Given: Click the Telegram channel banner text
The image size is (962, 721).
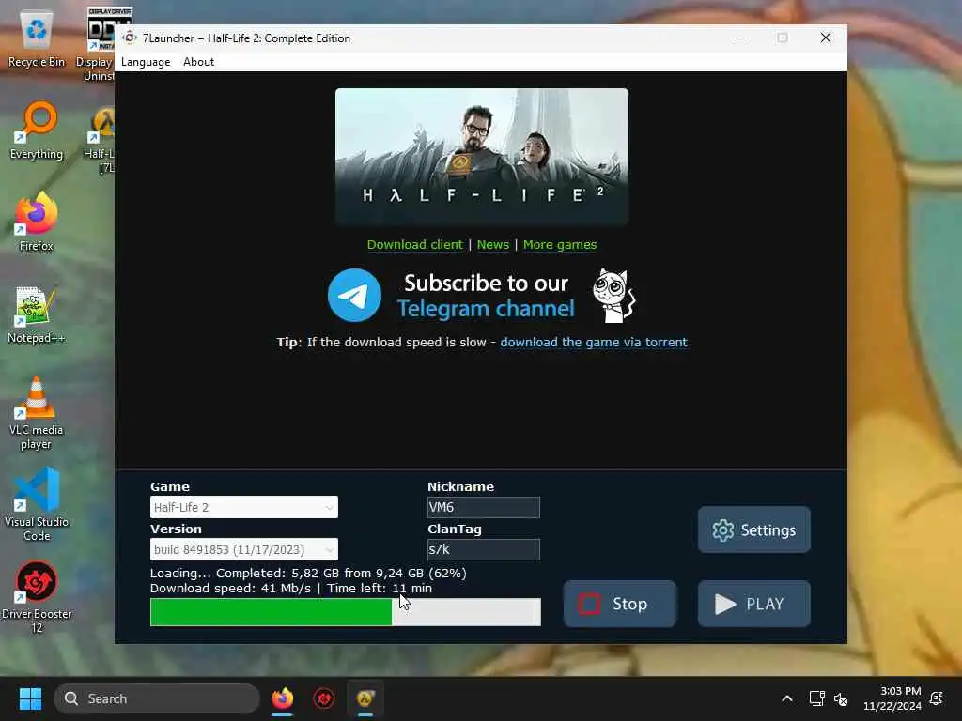Looking at the screenshot, I should click(x=486, y=296).
